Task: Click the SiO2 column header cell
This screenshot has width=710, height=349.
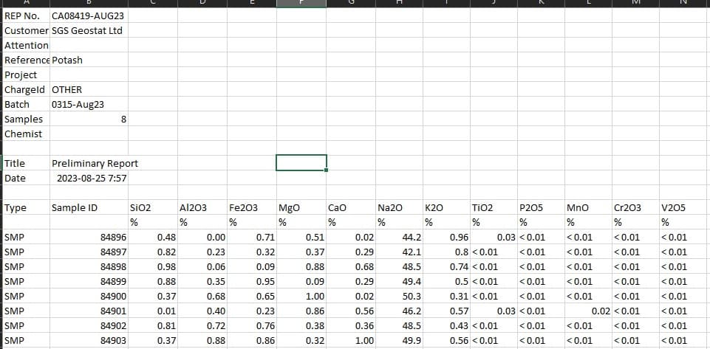Action: (153, 207)
